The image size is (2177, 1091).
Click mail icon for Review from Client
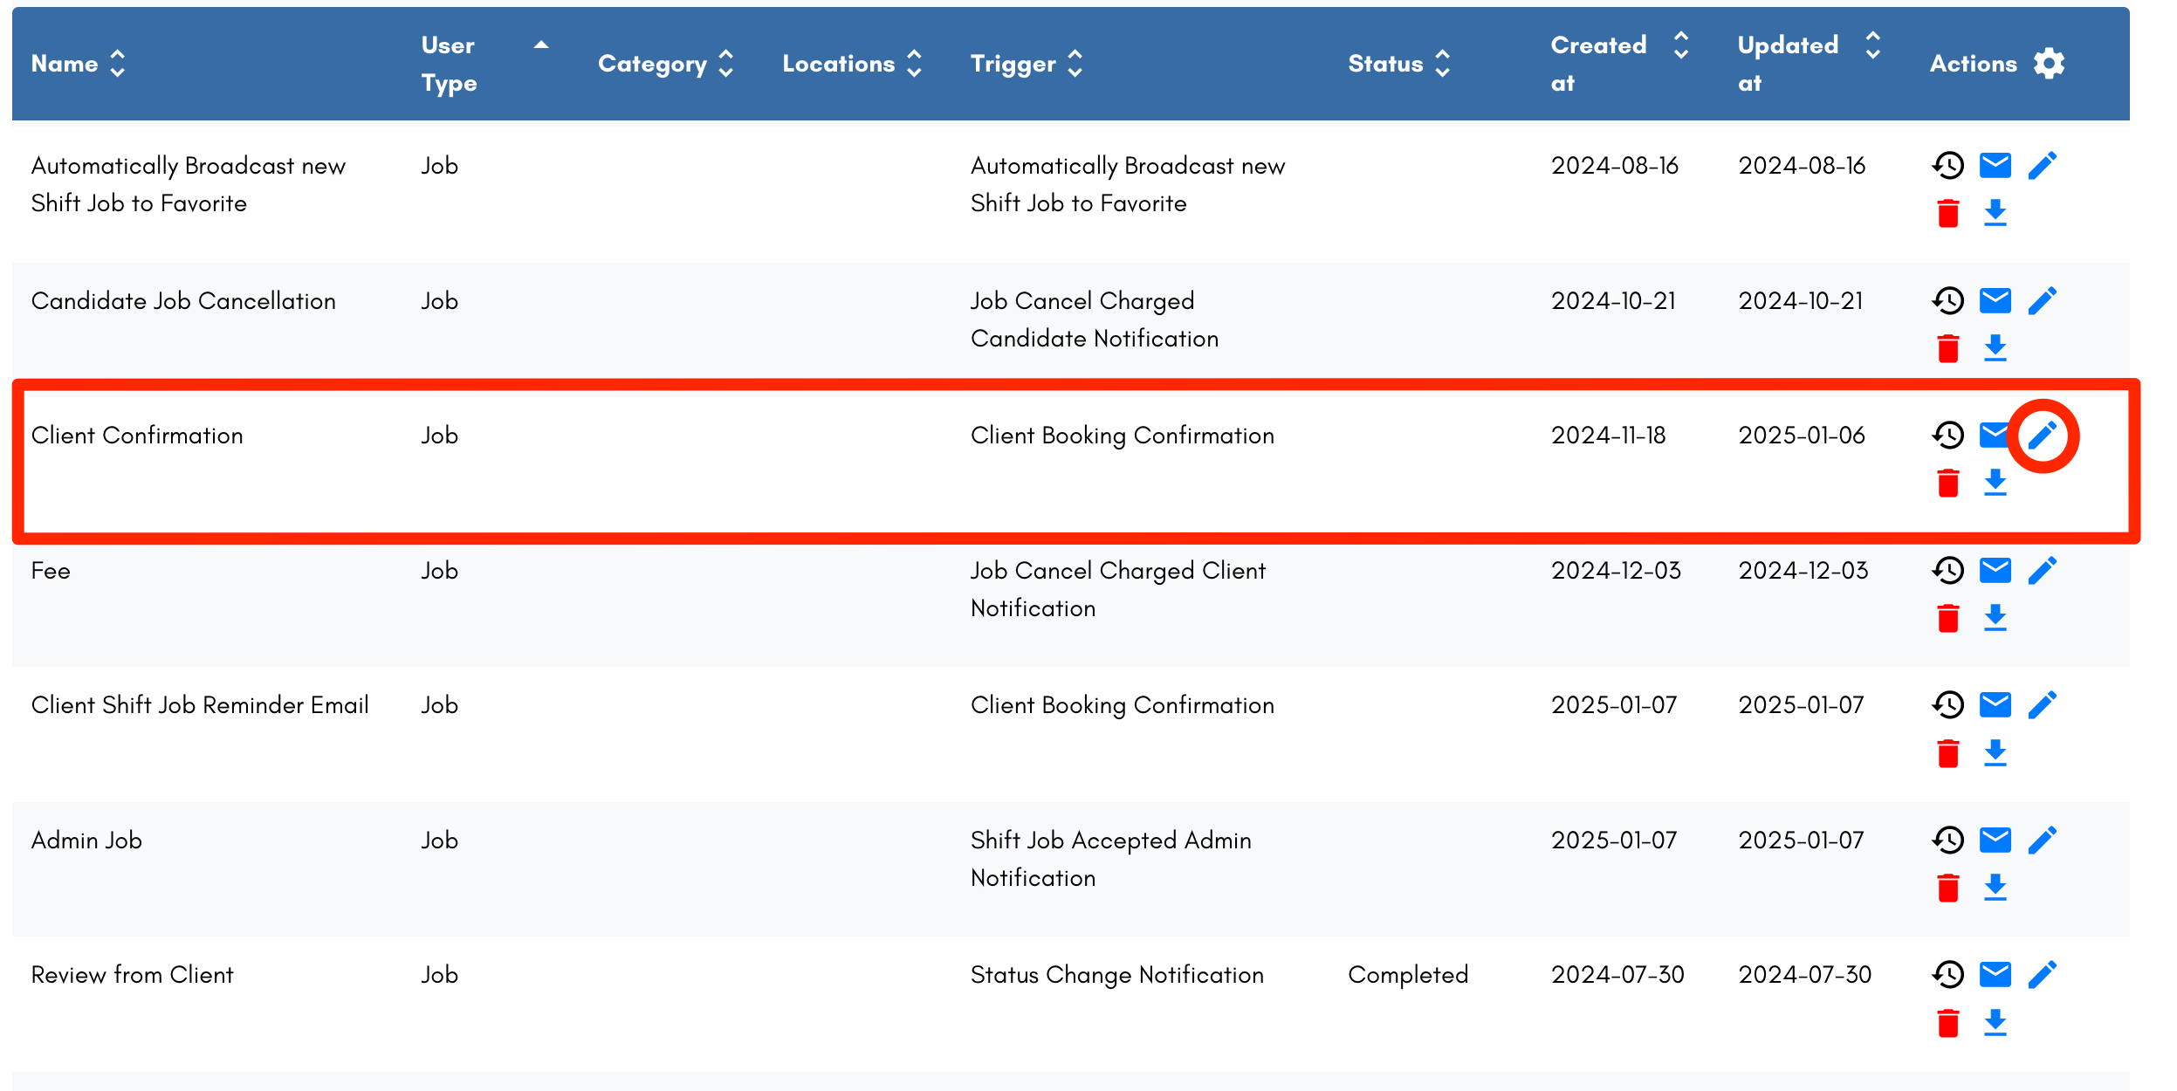[x=1995, y=974]
